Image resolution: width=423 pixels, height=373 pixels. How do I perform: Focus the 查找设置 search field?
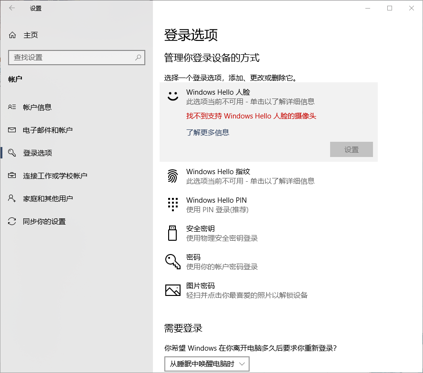[x=77, y=58]
